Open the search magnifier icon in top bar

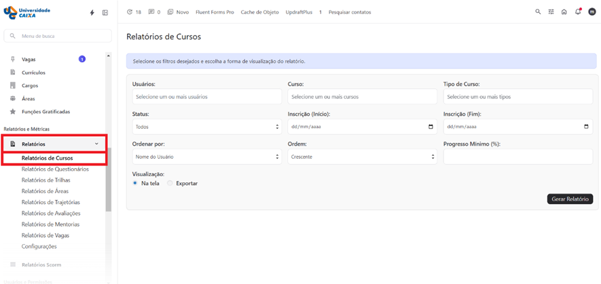pyautogui.click(x=538, y=12)
